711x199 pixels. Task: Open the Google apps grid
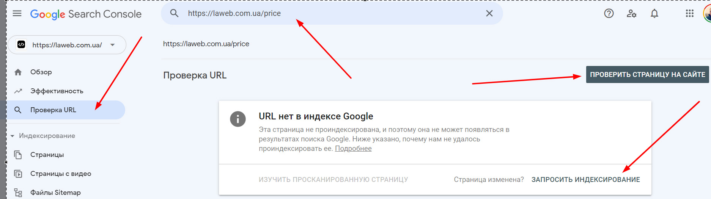click(690, 14)
